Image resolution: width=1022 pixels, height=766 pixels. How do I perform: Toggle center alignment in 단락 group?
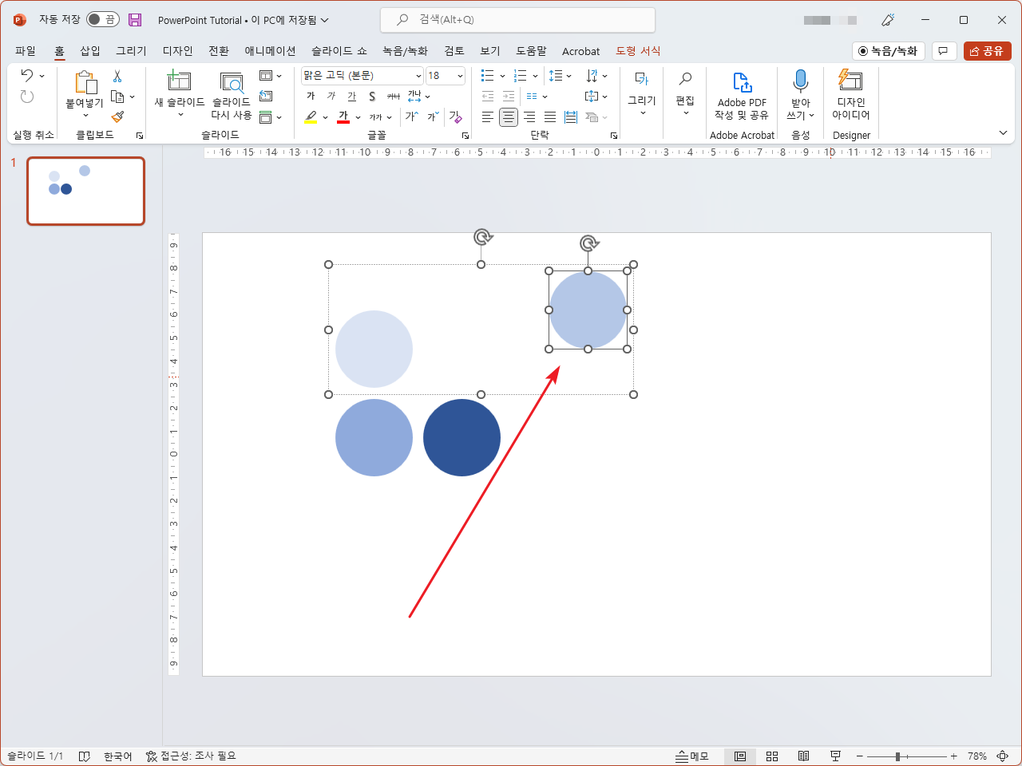(509, 117)
